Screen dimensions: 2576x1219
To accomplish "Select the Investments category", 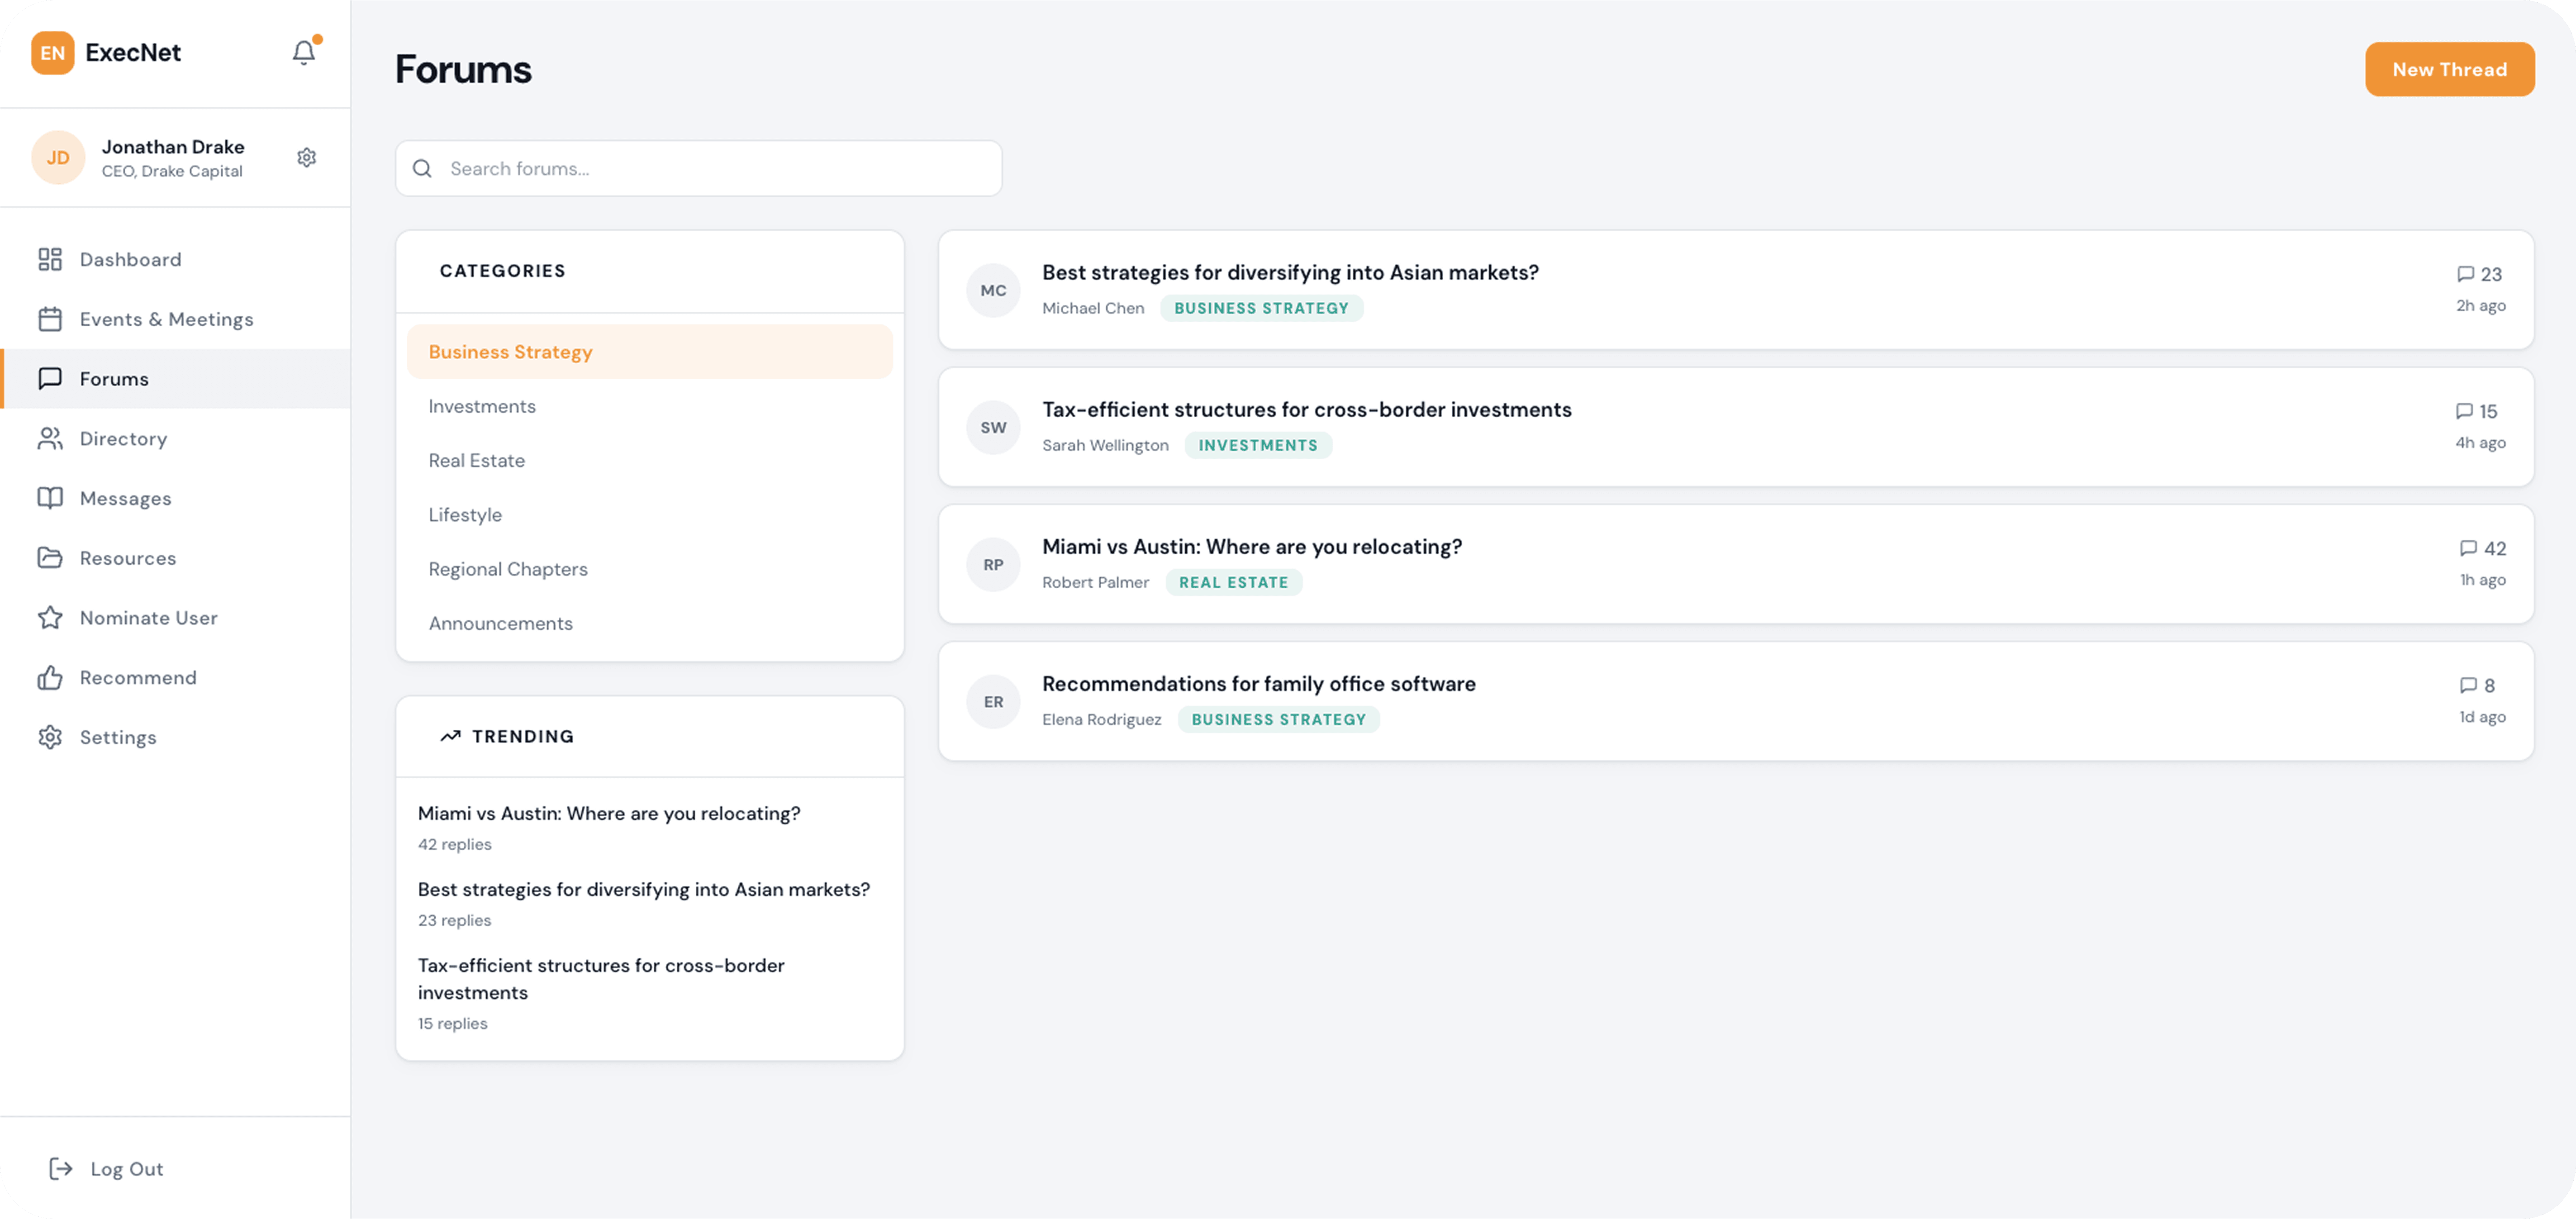I will point(482,406).
